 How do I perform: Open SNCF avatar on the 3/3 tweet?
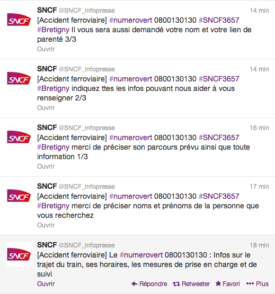(x=19, y=20)
